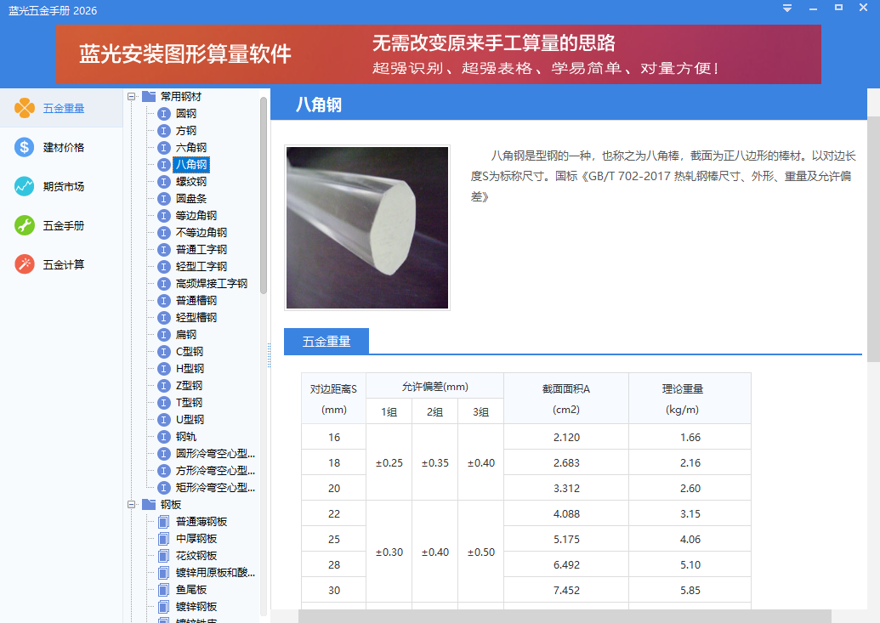Click the plate icon beside 中厚钢板

(164, 538)
